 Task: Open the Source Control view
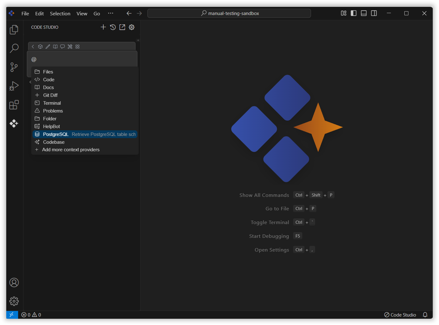pyautogui.click(x=14, y=67)
